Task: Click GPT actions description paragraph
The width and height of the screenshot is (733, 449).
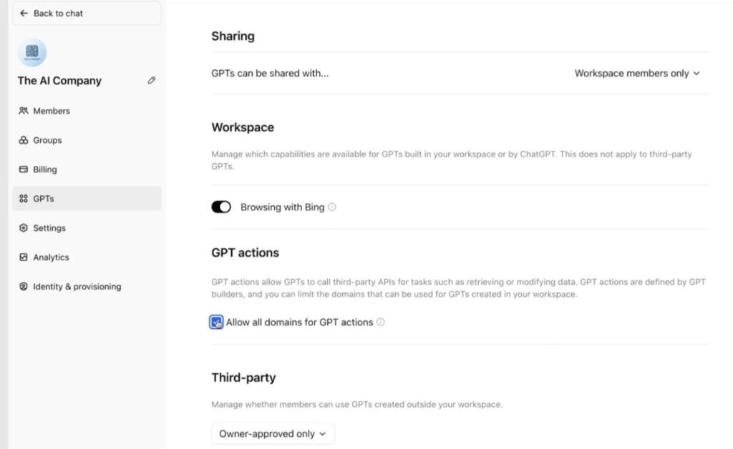Action: pyautogui.click(x=458, y=288)
